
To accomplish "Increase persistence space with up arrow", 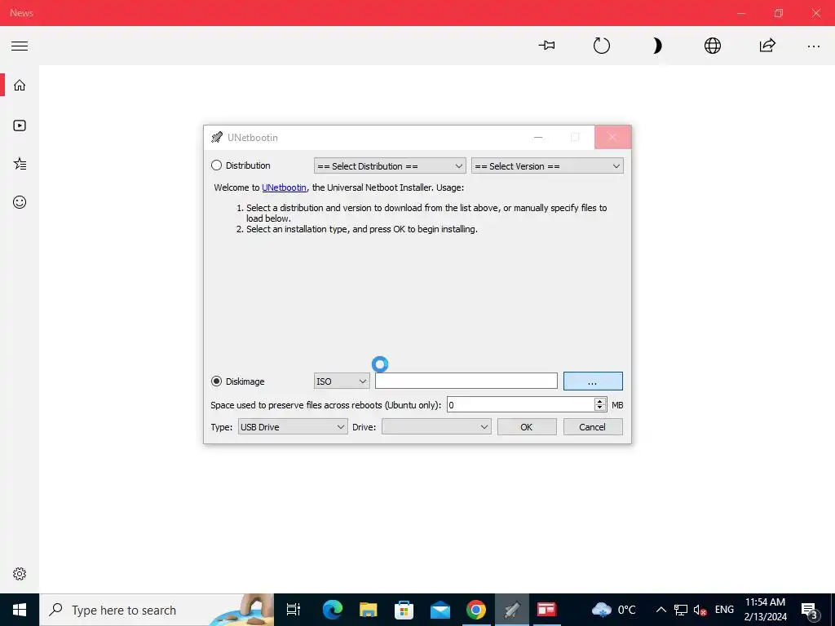I will [x=600, y=401].
